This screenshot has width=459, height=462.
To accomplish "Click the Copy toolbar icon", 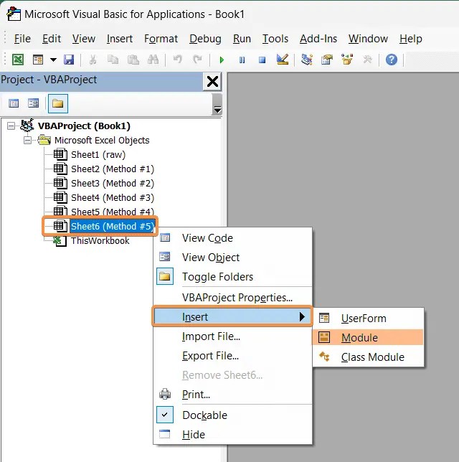I will 113,60.
